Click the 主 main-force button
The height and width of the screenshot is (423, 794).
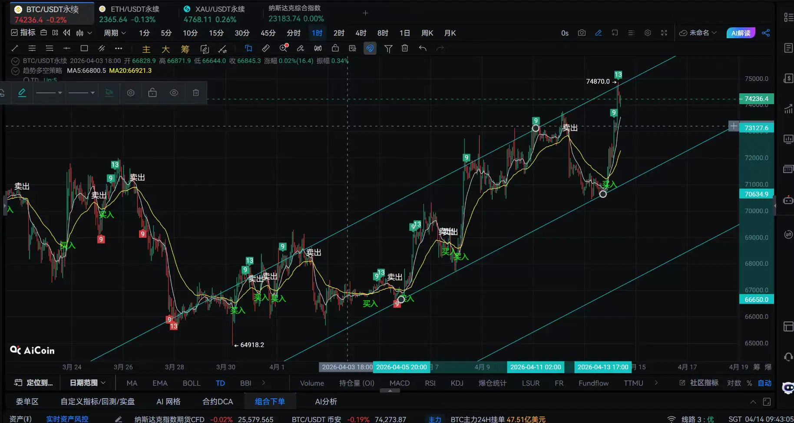click(146, 49)
